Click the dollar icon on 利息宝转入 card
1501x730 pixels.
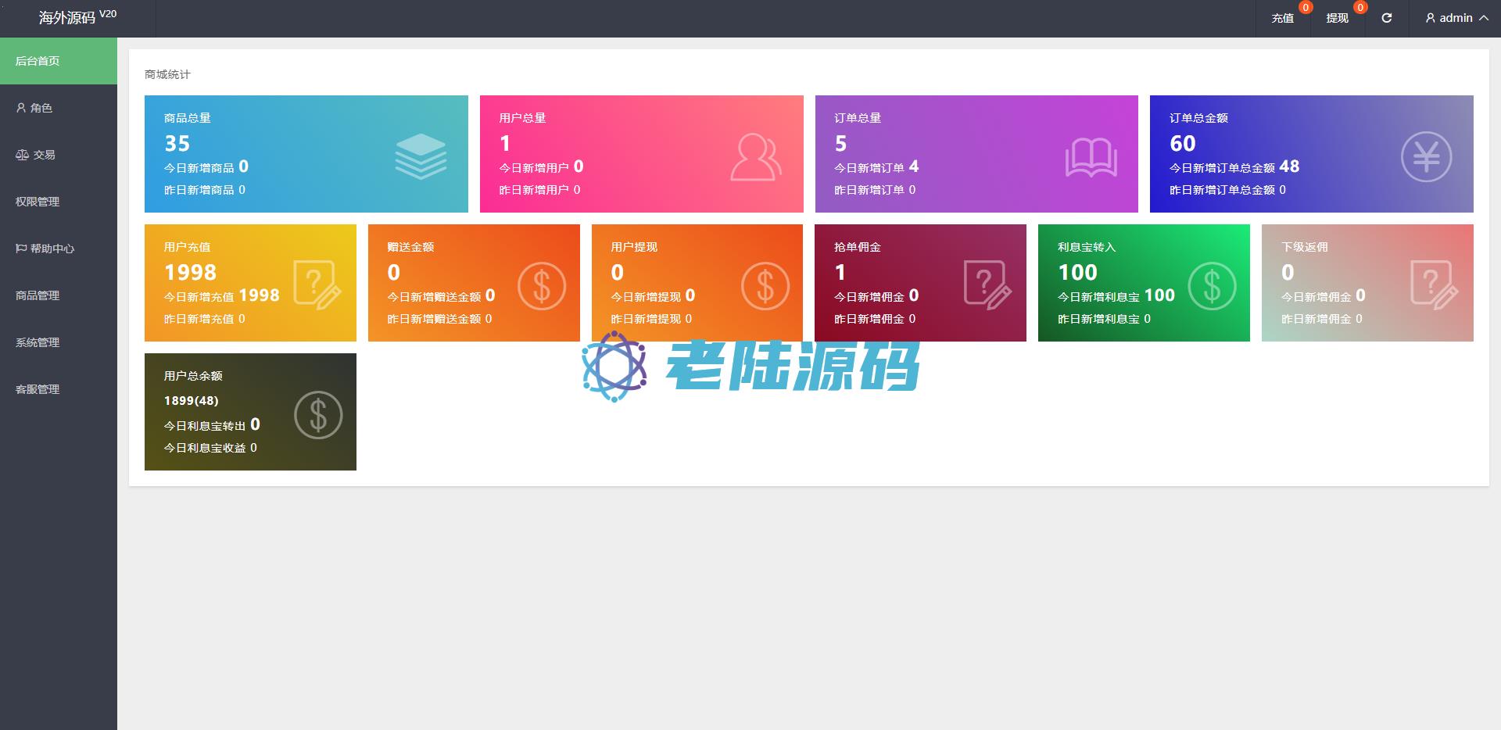click(x=1212, y=286)
